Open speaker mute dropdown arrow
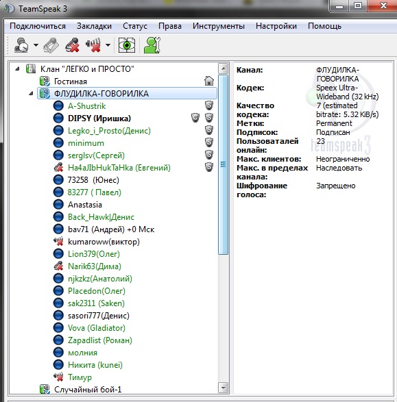The image size is (397, 402). [108, 45]
